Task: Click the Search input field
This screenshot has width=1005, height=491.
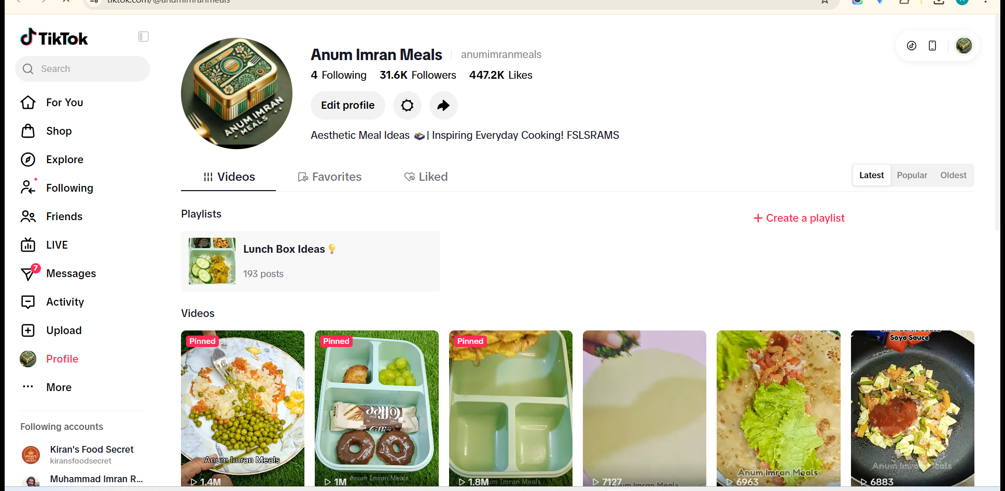Action: point(82,69)
